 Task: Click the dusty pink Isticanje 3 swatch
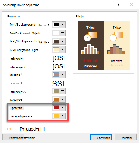coord(56,74)
